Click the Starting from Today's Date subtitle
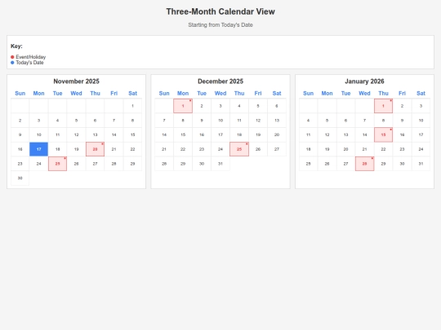441x330 pixels. [220, 25]
